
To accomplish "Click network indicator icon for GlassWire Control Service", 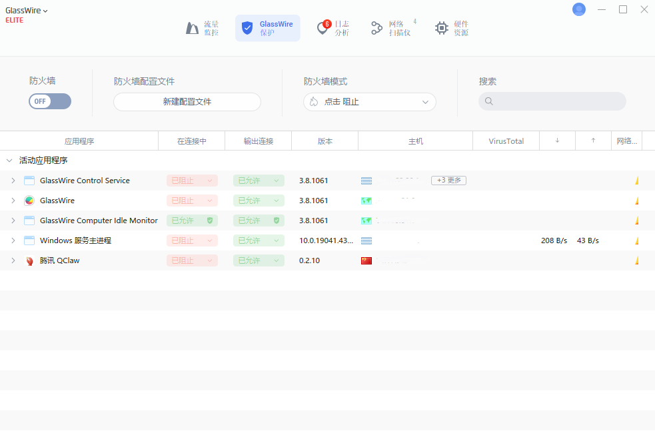I will point(637,181).
